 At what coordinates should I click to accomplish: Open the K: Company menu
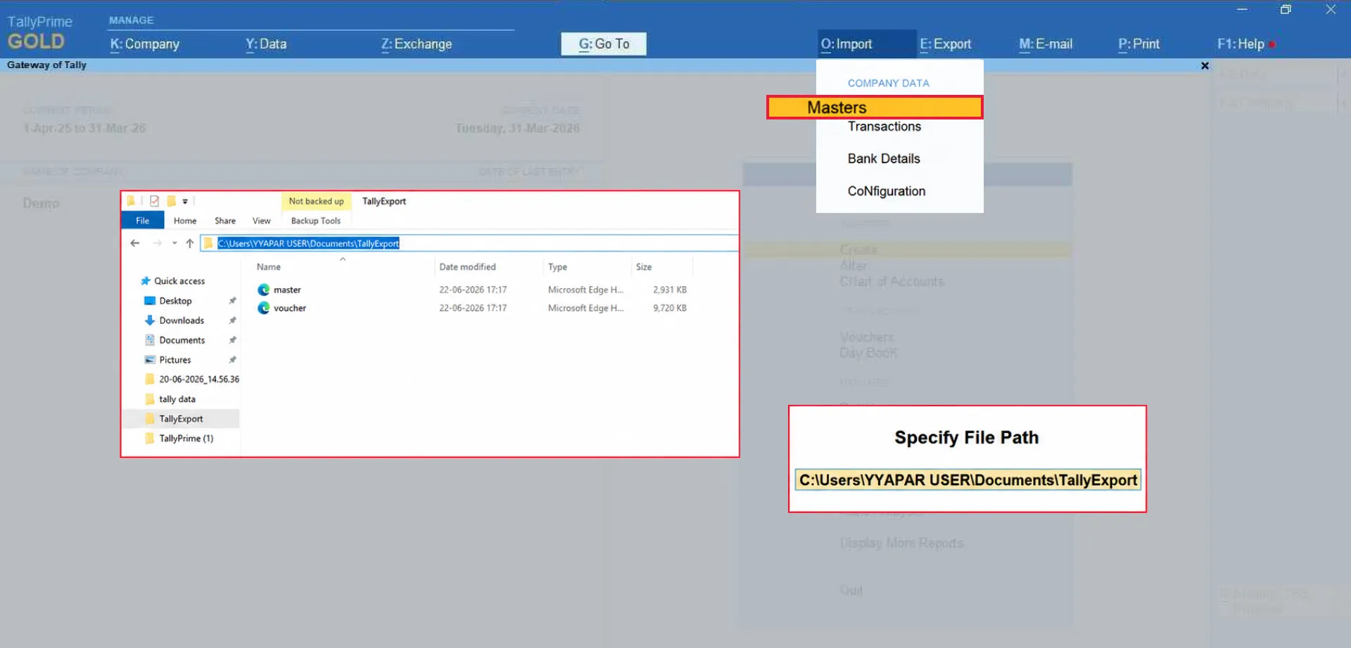(x=145, y=44)
